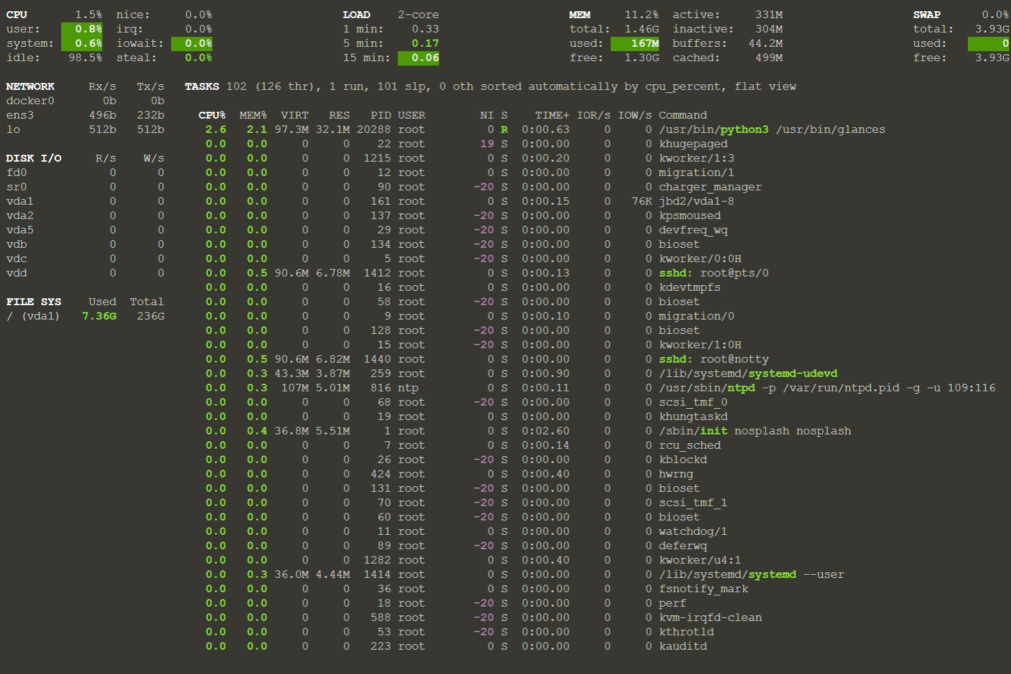Click the NETWORK section header
1011x674 pixels.
(x=31, y=86)
